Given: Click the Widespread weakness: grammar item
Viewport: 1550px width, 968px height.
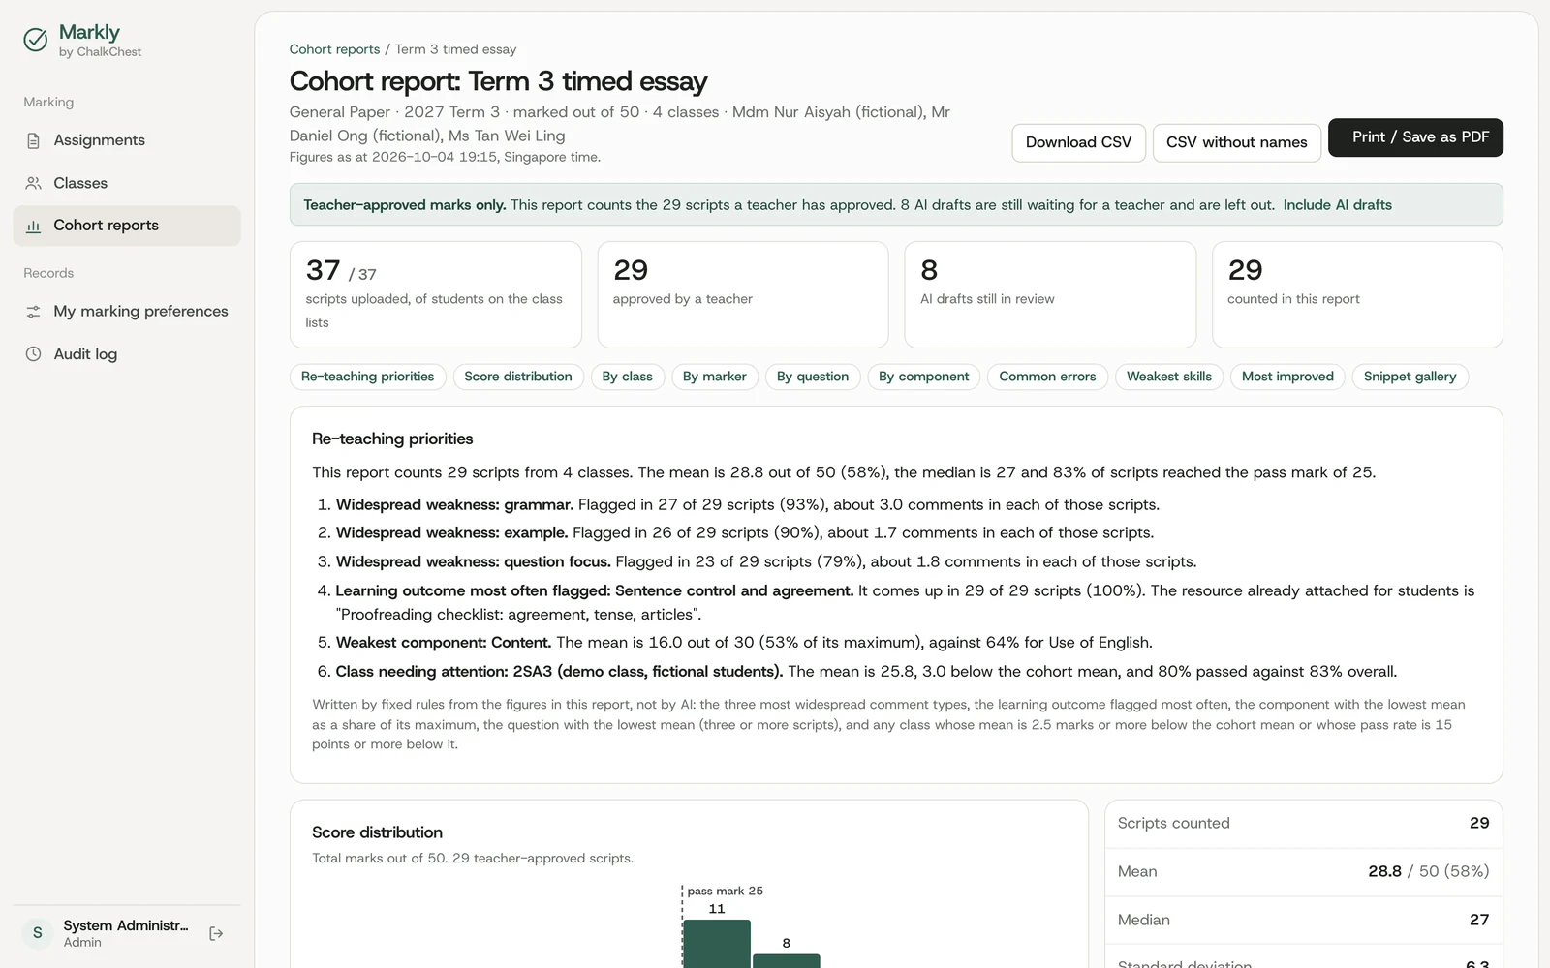Looking at the screenshot, I should point(747,504).
